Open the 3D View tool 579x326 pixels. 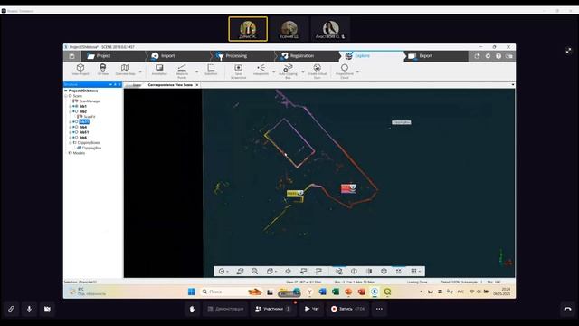pyautogui.click(x=102, y=70)
